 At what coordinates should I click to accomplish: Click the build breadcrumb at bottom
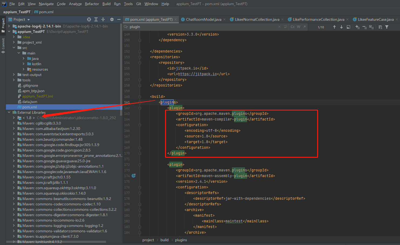(165, 240)
